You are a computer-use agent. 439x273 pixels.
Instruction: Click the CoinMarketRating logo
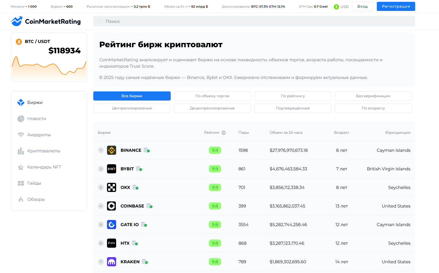click(46, 21)
